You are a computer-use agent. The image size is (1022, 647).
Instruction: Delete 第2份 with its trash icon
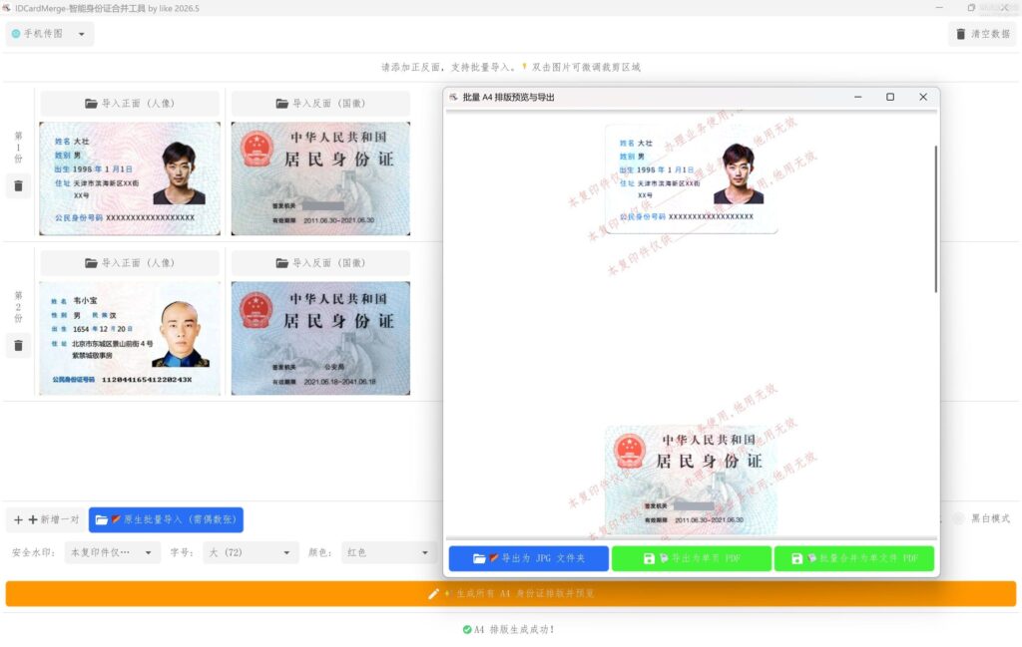(18, 346)
